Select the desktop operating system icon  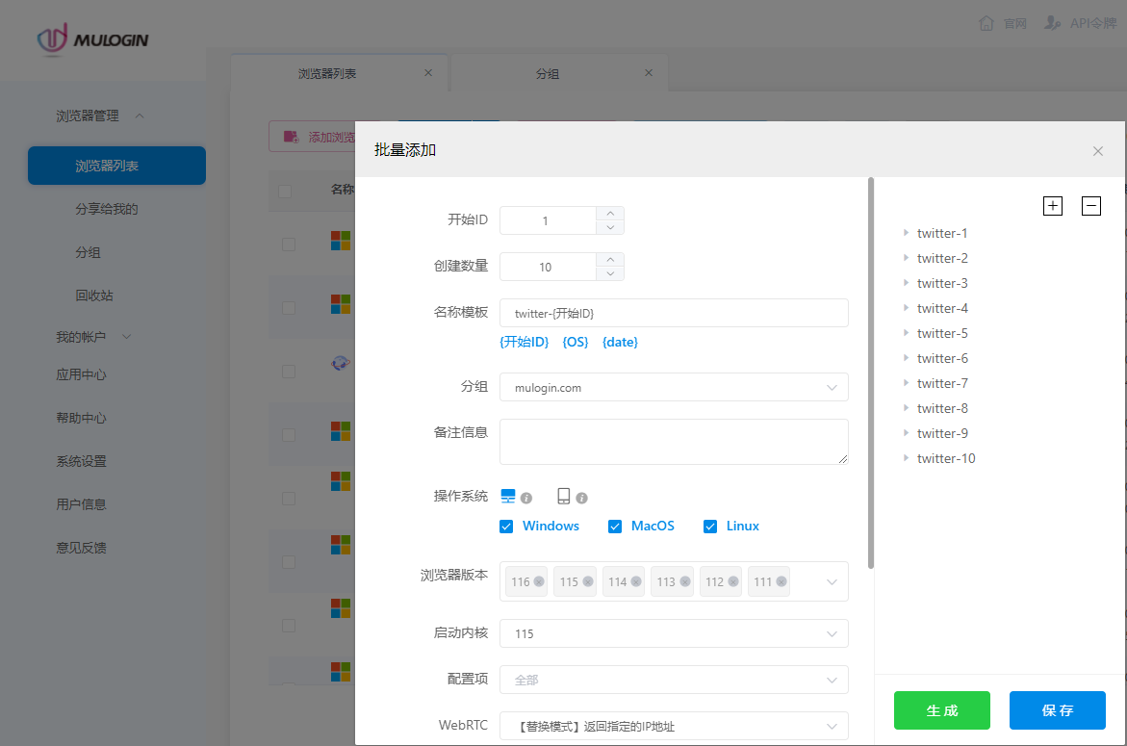508,497
